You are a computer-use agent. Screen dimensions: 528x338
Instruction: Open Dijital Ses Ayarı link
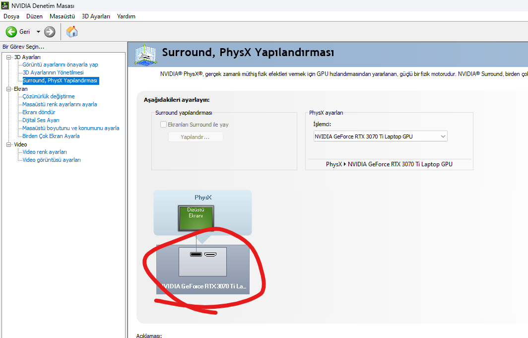41,120
